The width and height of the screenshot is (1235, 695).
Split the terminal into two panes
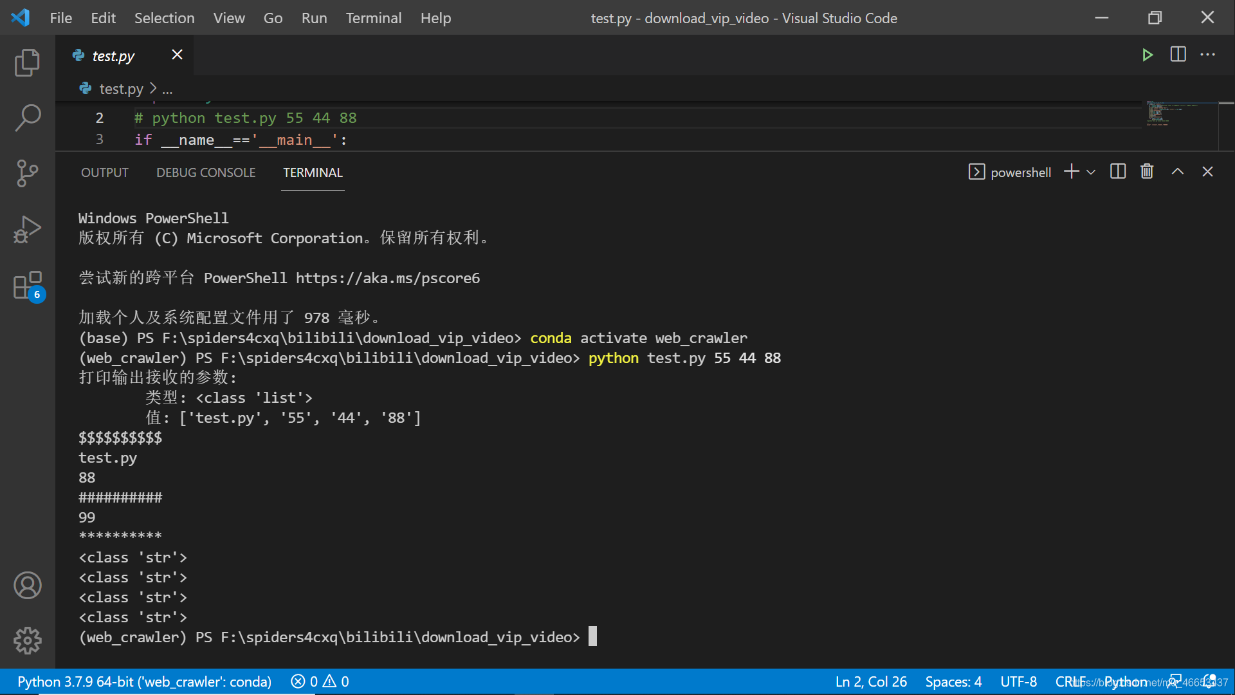[1117, 171]
